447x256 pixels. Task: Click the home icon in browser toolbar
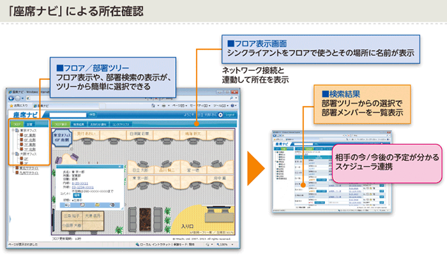click(153, 105)
